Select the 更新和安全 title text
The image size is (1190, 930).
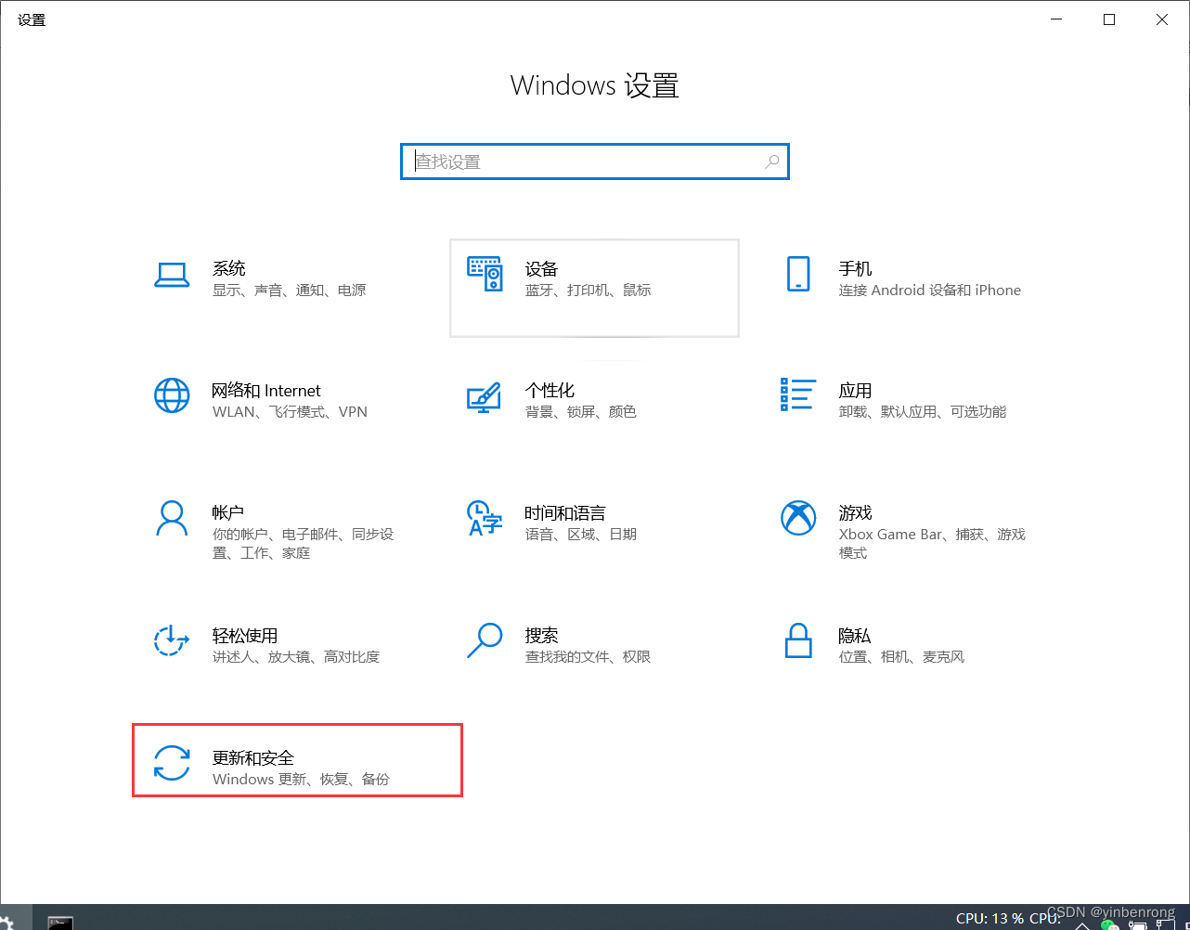tap(253, 757)
